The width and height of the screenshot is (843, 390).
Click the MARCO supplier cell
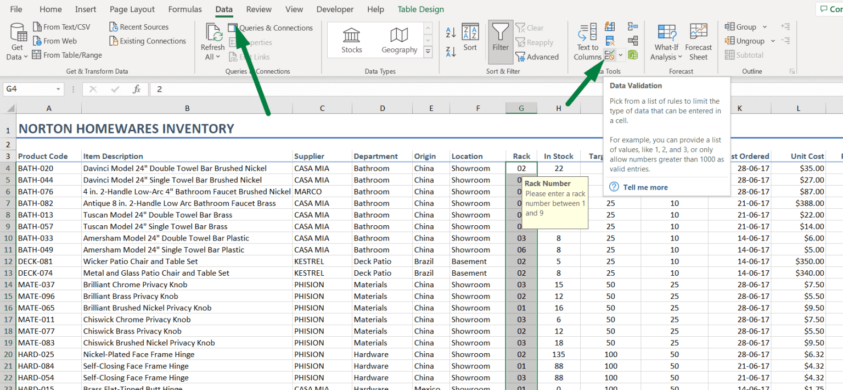[x=322, y=192]
